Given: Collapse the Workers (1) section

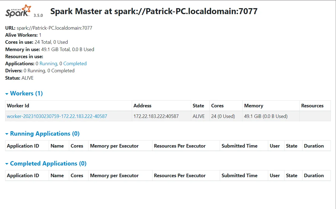Looking at the screenshot, I should tap(24, 93).
